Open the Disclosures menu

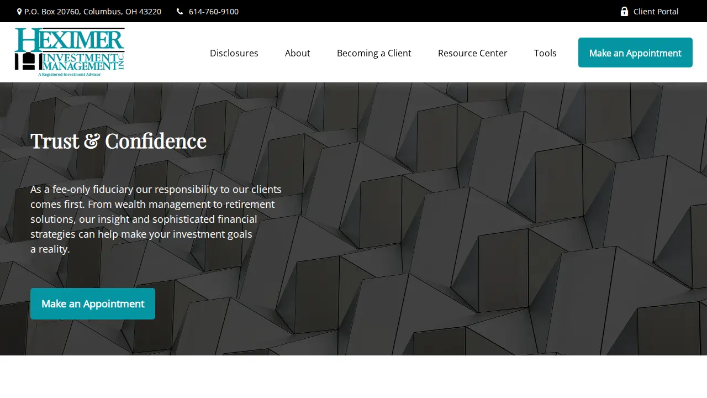click(x=234, y=53)
